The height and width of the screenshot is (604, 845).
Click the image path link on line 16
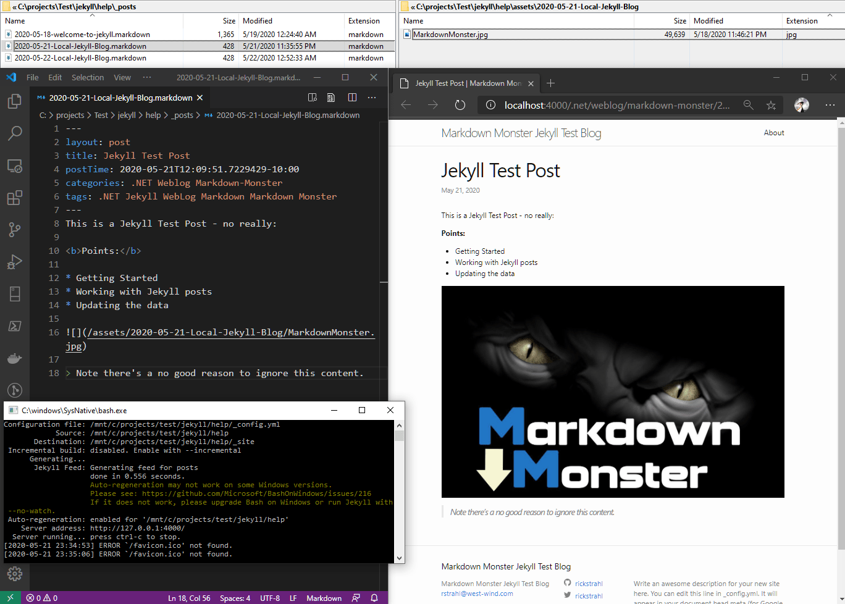point(231,332)
